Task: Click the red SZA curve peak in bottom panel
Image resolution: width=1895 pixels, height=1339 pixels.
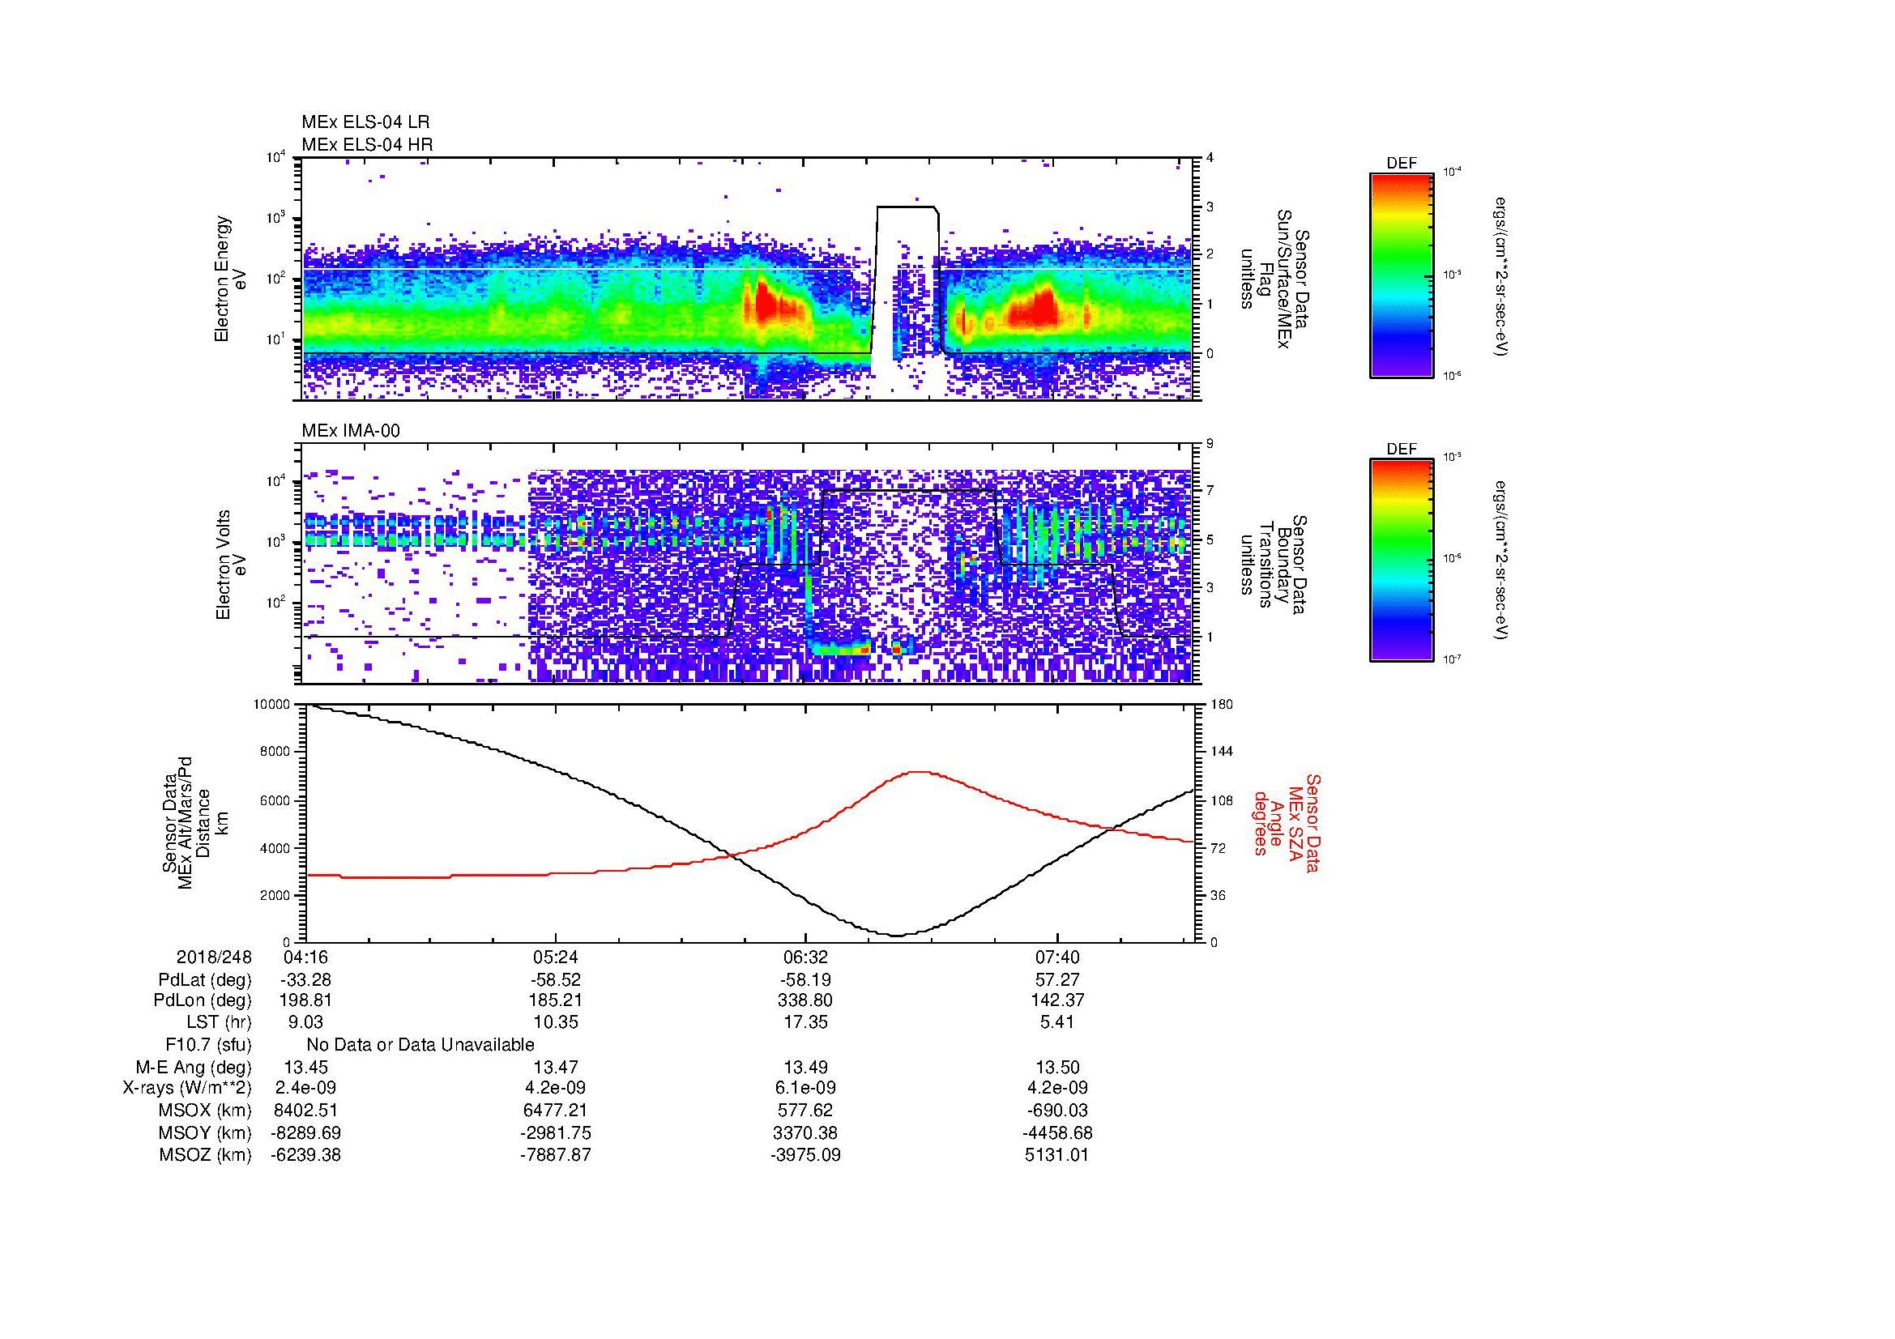Action: [x=919, y=772]
